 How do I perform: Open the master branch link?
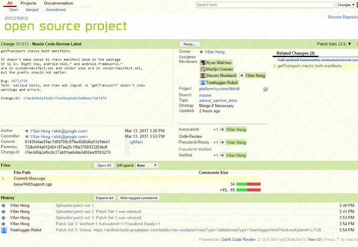point(206,95)
